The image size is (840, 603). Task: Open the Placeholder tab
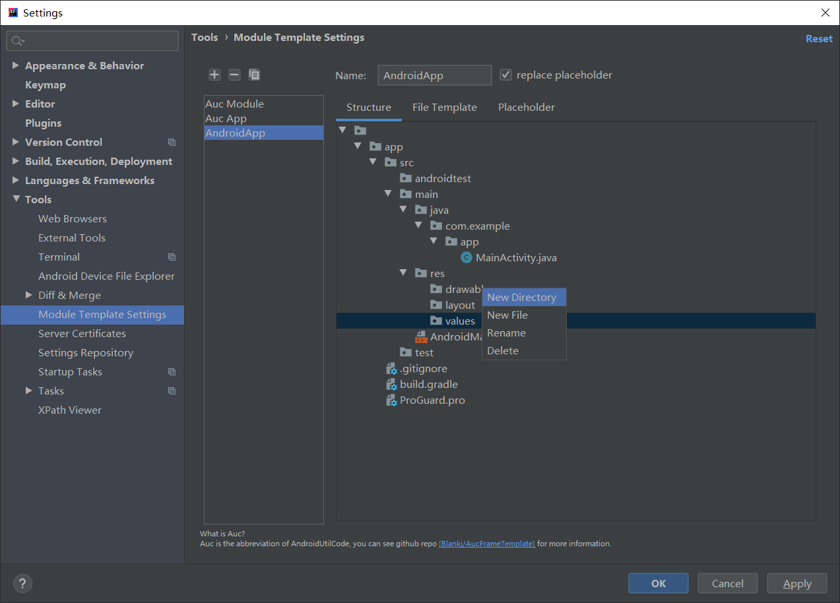click(x=526, y=108)
